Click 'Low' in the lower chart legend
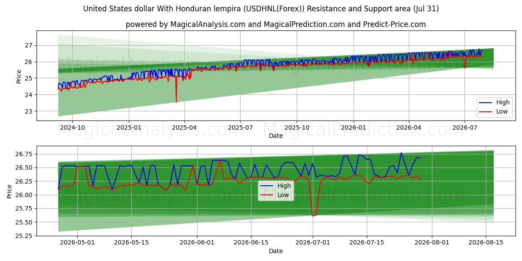Screen dimensions: 522x261 pos(283,194)
